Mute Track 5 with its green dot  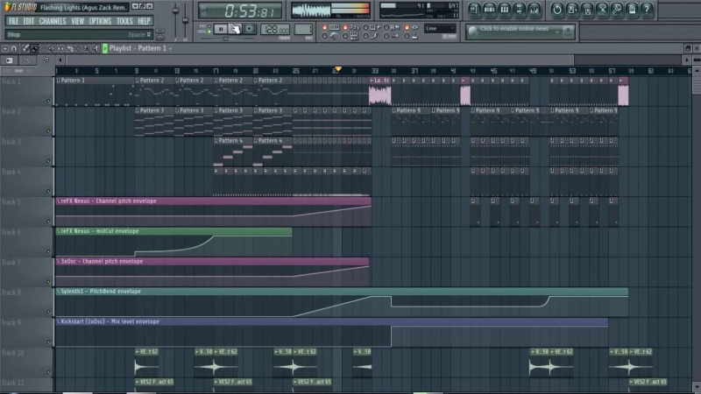[x=49, y=222]
